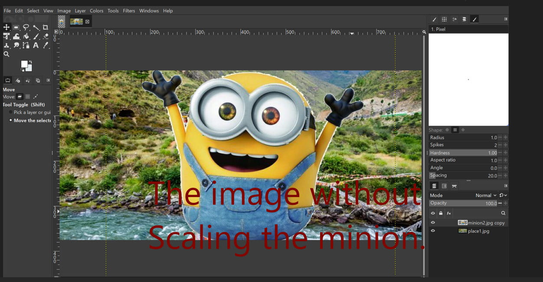This screenshot has height=282, width=543.
Task: Open tool options panel configure menu
Action: click(x=48, y=80)
